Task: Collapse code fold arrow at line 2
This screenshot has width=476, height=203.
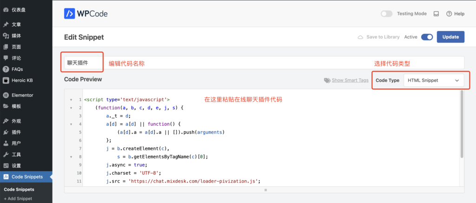Action: 71,108
